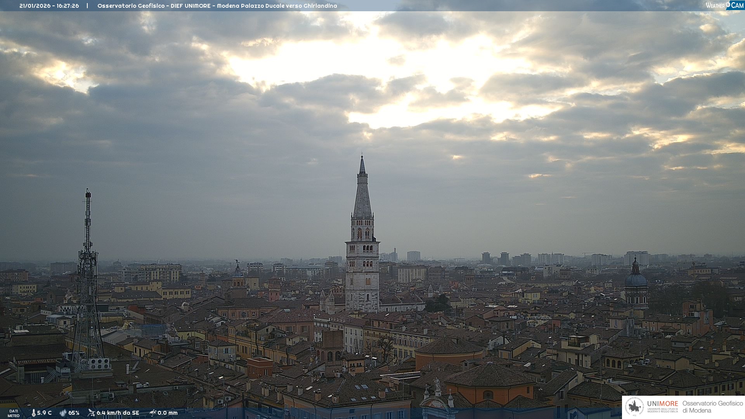Open the DATI METEO label

(14, 413)
